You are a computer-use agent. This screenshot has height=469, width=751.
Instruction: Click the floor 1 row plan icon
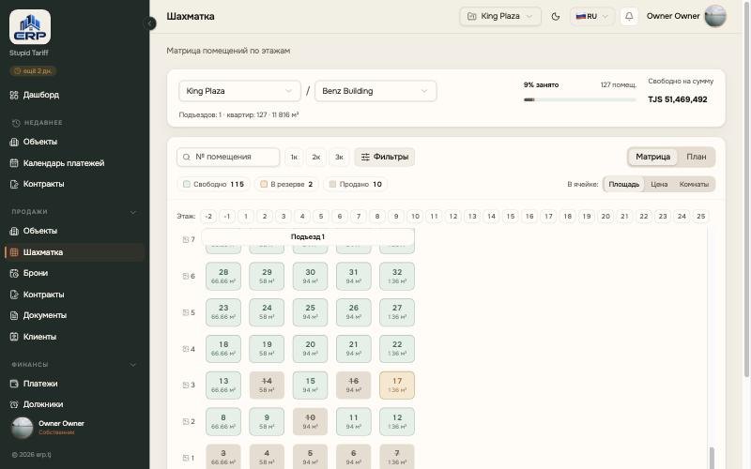click(185, 458)
